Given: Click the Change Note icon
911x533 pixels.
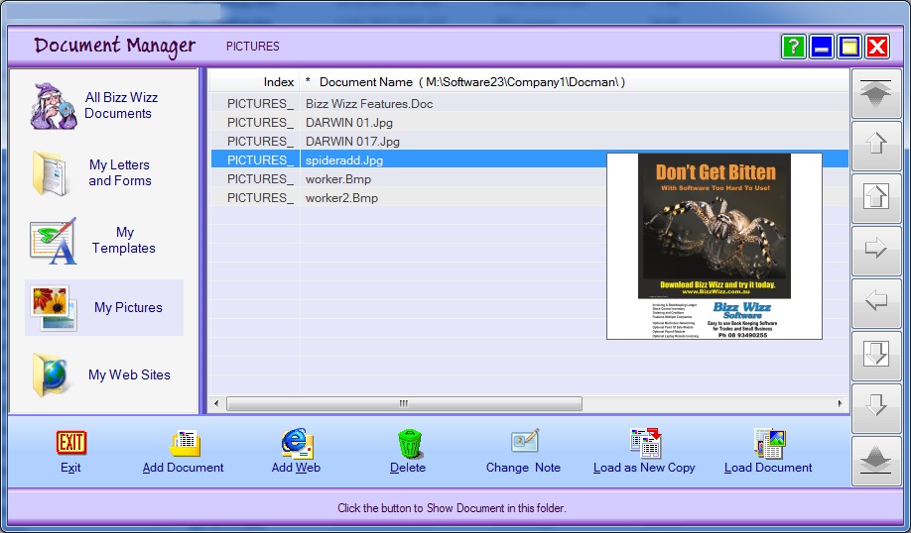Looking at the screenshot, I should pyautogui.click(x=525, y=442).
